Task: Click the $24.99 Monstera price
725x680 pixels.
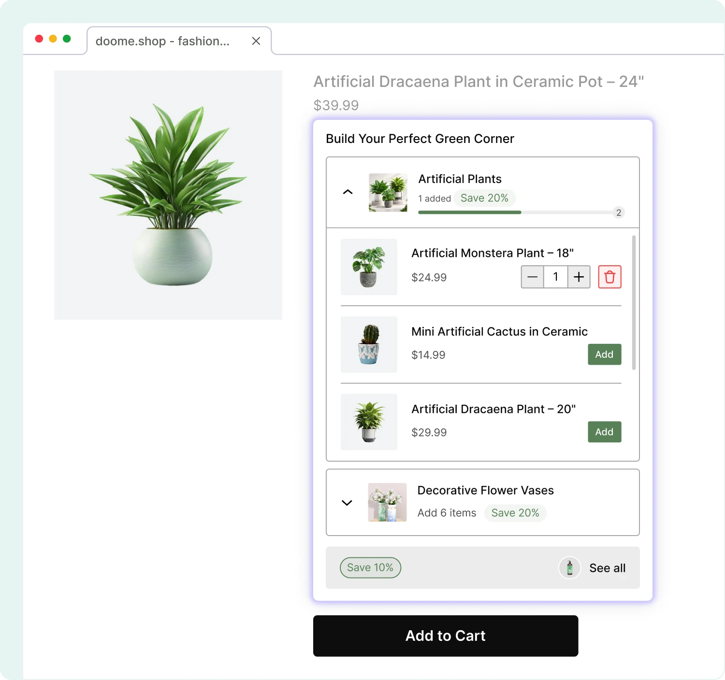Action: (x=429, y=278)
